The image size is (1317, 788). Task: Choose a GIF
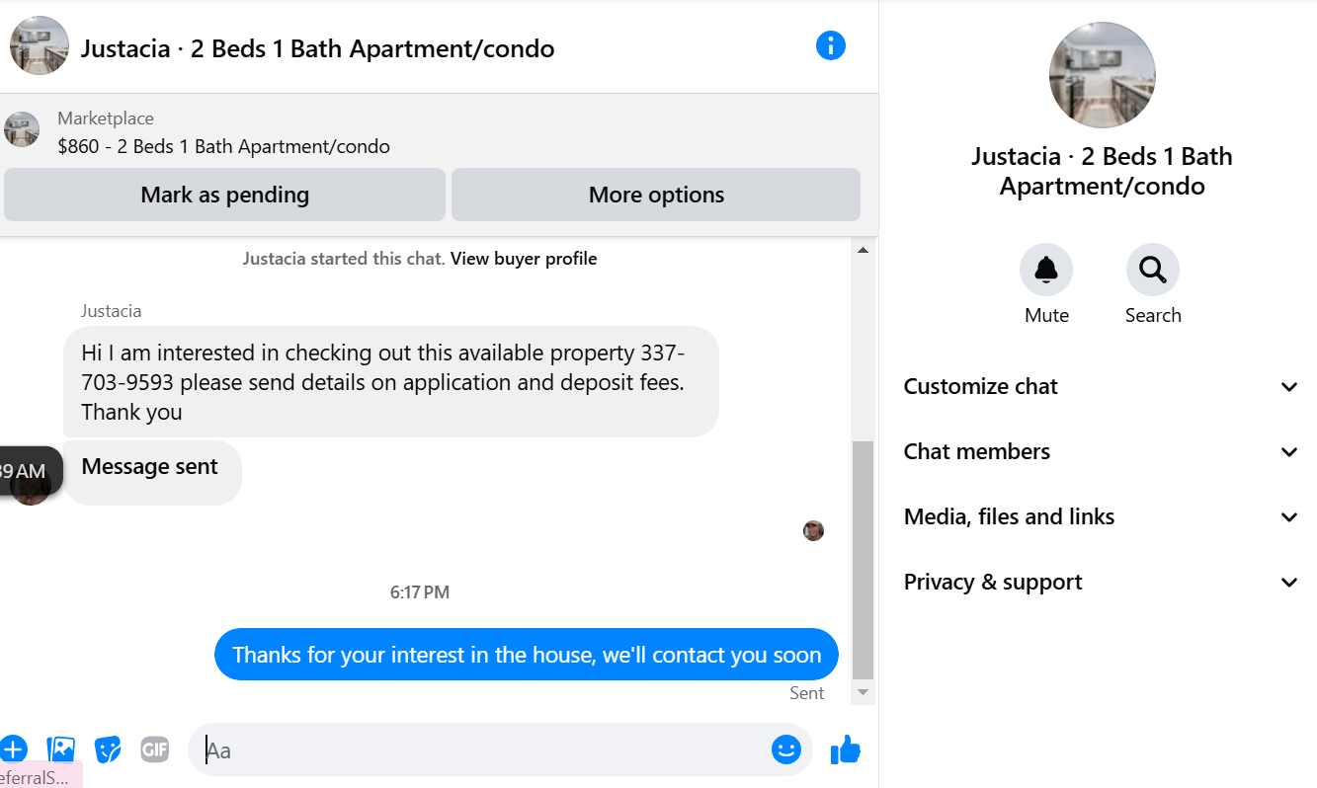point(155,749)
